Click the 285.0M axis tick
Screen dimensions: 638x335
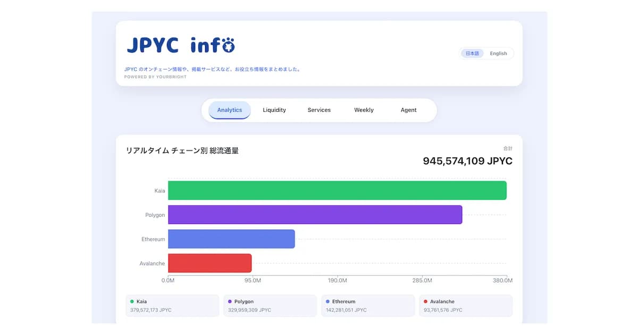coord(422,280)
